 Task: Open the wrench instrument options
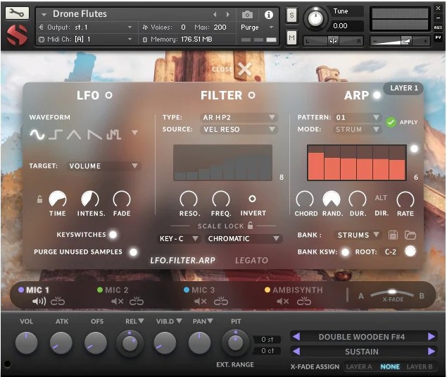(x=17, y=13)
